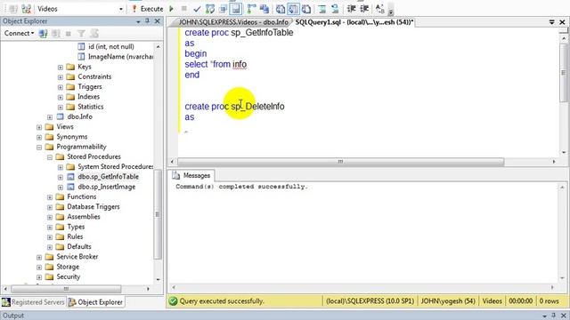This screenshot has height=320, width=570.
Task: Collapse the Stored Procedures node
Action: coord(50,157)
